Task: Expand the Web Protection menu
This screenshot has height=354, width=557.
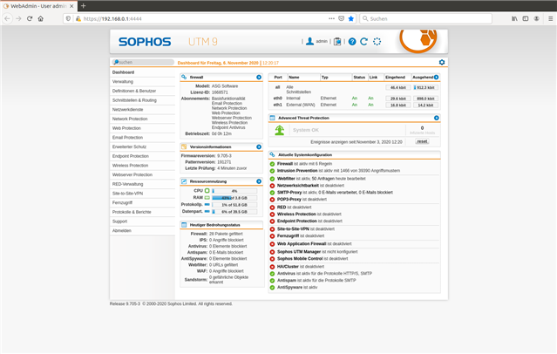Action: (142, 128)
